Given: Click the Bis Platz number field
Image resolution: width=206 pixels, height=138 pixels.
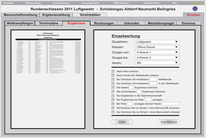Looking at the screenshot, I should click(x=130, y=104).
